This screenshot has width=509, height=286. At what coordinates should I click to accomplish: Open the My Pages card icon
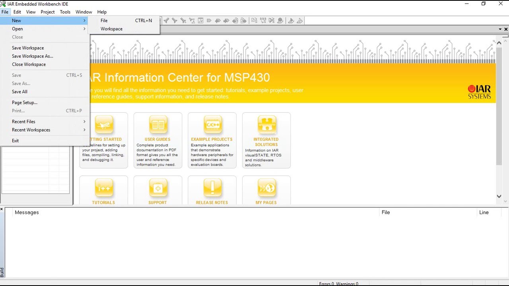pyautogui.click(x=266, y=188)
